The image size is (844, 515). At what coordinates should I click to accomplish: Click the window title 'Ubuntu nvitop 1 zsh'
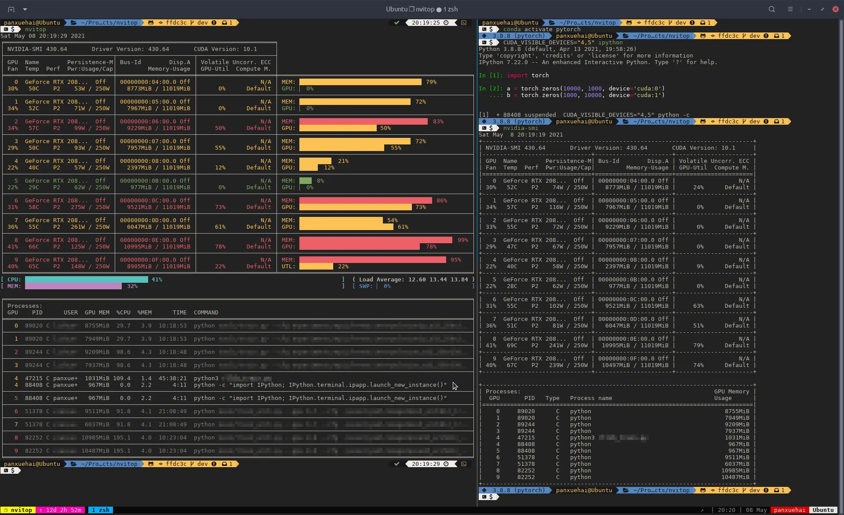421,9
